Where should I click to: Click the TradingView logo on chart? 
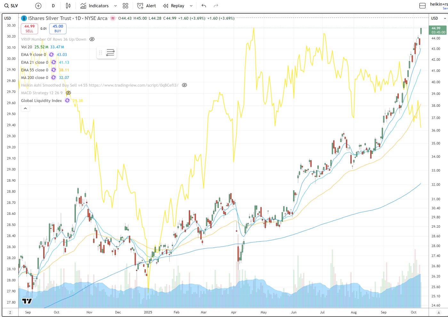27,301
